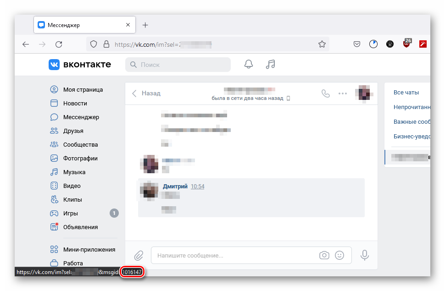Screen dimensions: 445x291
Task: Select the Бизнес-уведомления filter
Action: pos(412,137)
